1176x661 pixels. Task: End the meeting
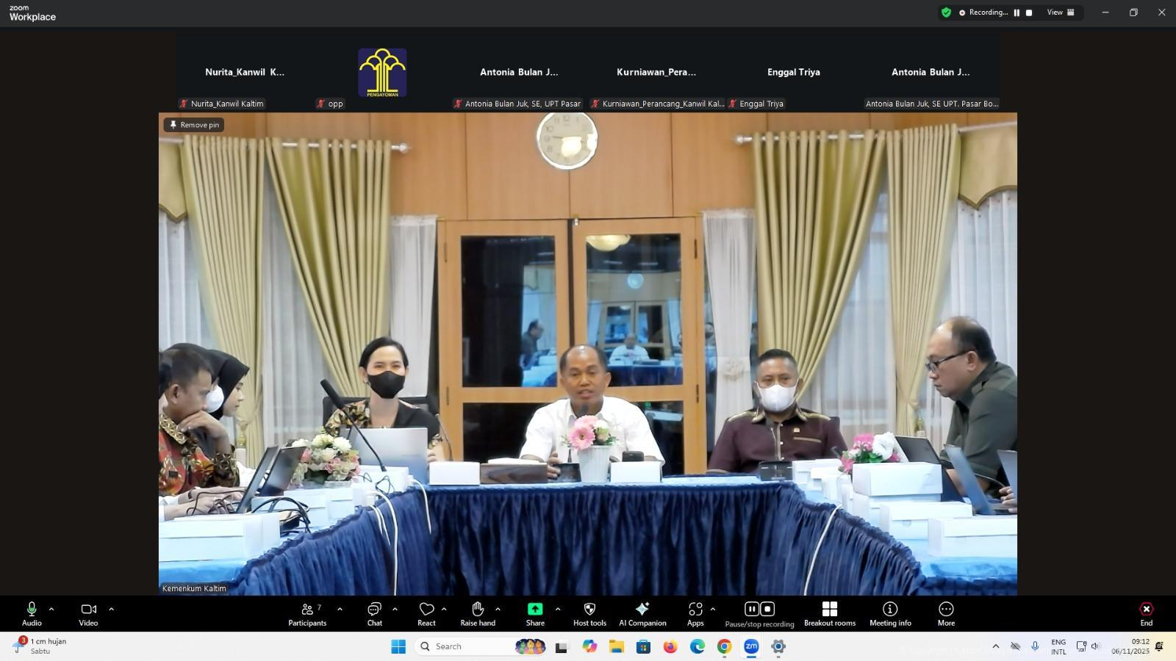(1146, 614)
